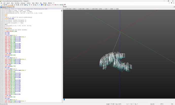Toggle show all characters pilcrow icon
Screen dimensions: 175x105
pyautogui.click(x=40, y=5)
